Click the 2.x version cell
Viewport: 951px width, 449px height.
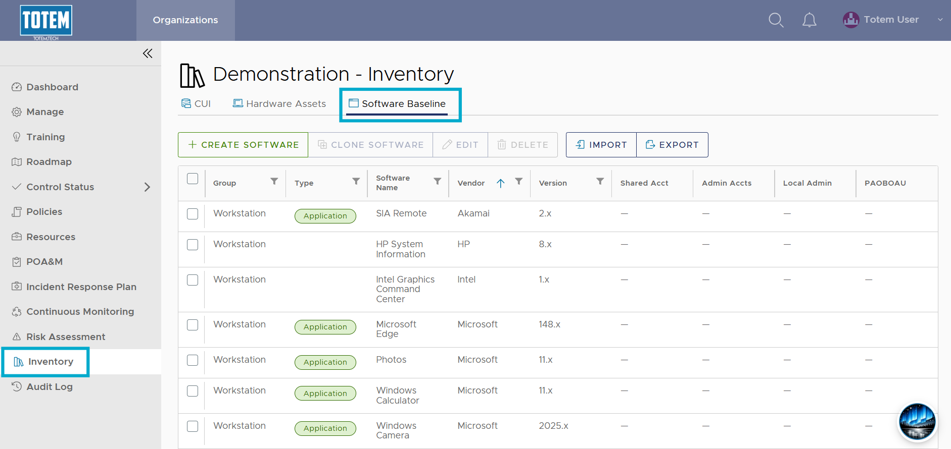coord(545,213)
